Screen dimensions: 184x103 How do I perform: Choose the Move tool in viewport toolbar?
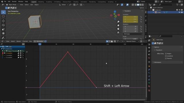point(3,21)
